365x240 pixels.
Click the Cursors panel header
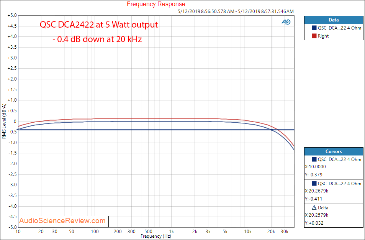334,151
